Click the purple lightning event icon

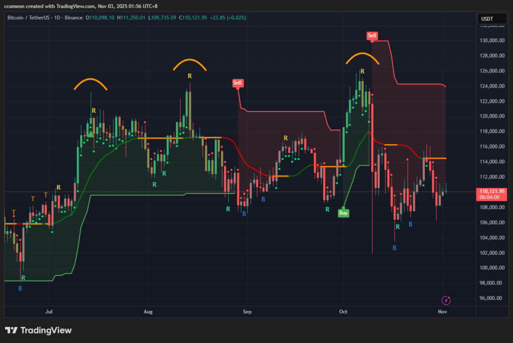click(x=446, y=300)
